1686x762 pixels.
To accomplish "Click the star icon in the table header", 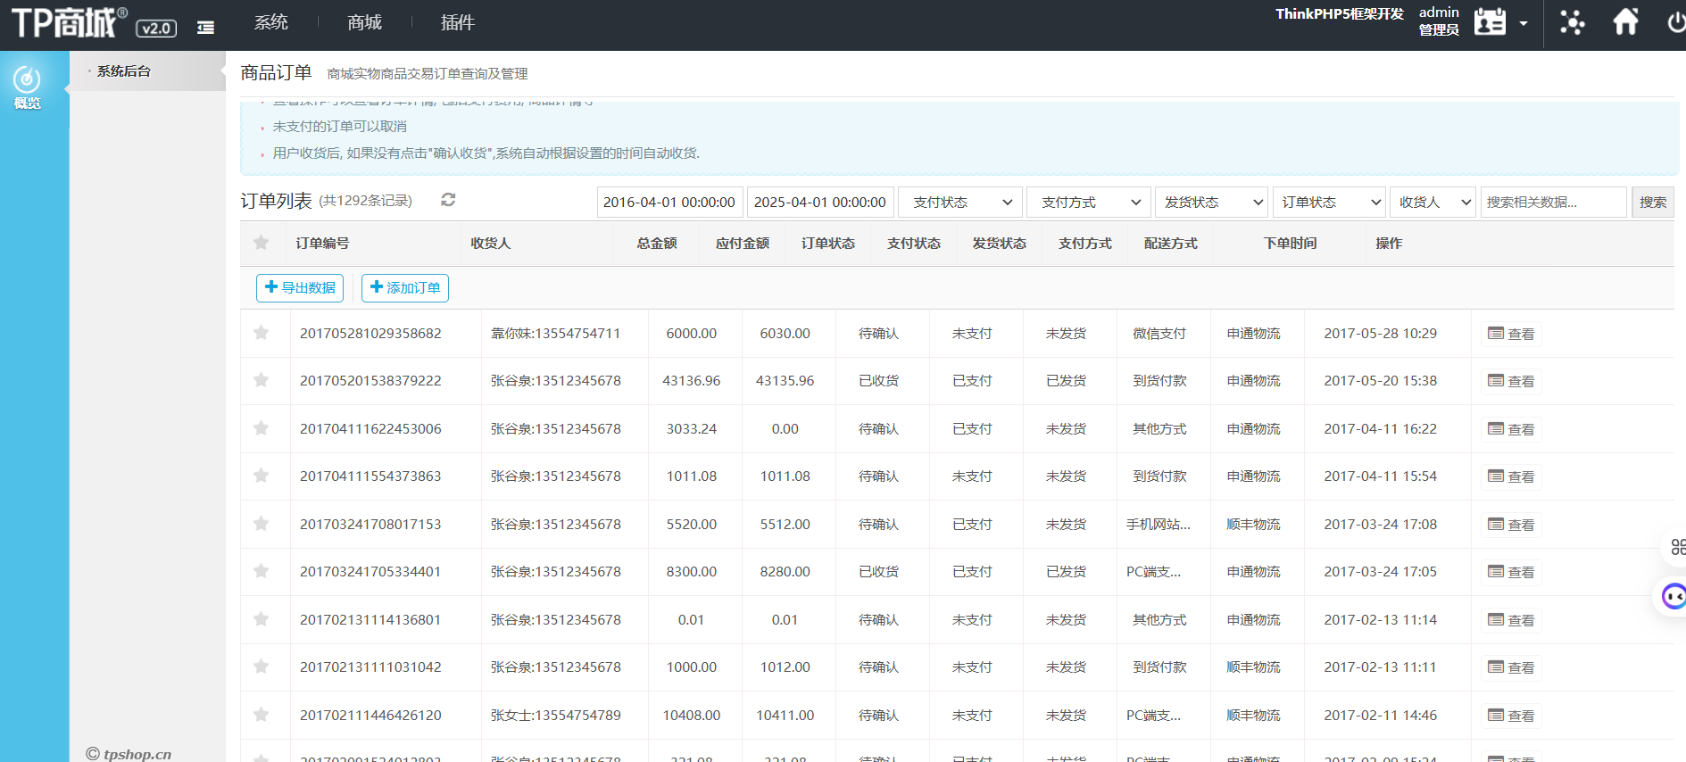I will click(261, 243).
